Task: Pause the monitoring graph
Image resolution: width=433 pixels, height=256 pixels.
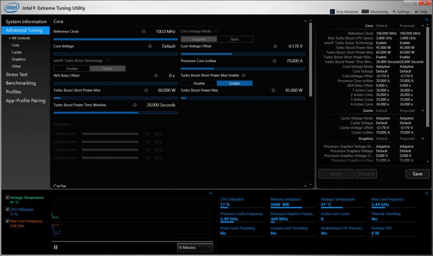Action: point(55,247)
